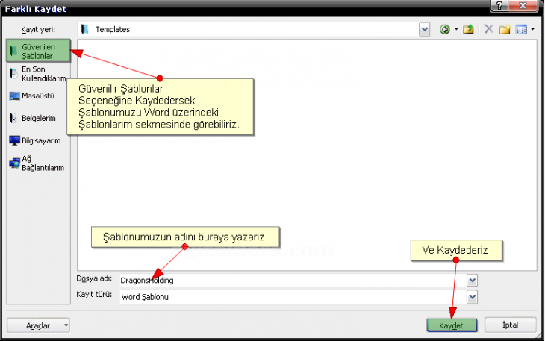The width and height of the screenshot is (545, 341).
Task: Click the Kaydet button
Action: (452, 325)
